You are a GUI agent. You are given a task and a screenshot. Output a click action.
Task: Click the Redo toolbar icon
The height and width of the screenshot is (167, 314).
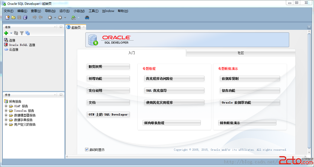[40, 18]
